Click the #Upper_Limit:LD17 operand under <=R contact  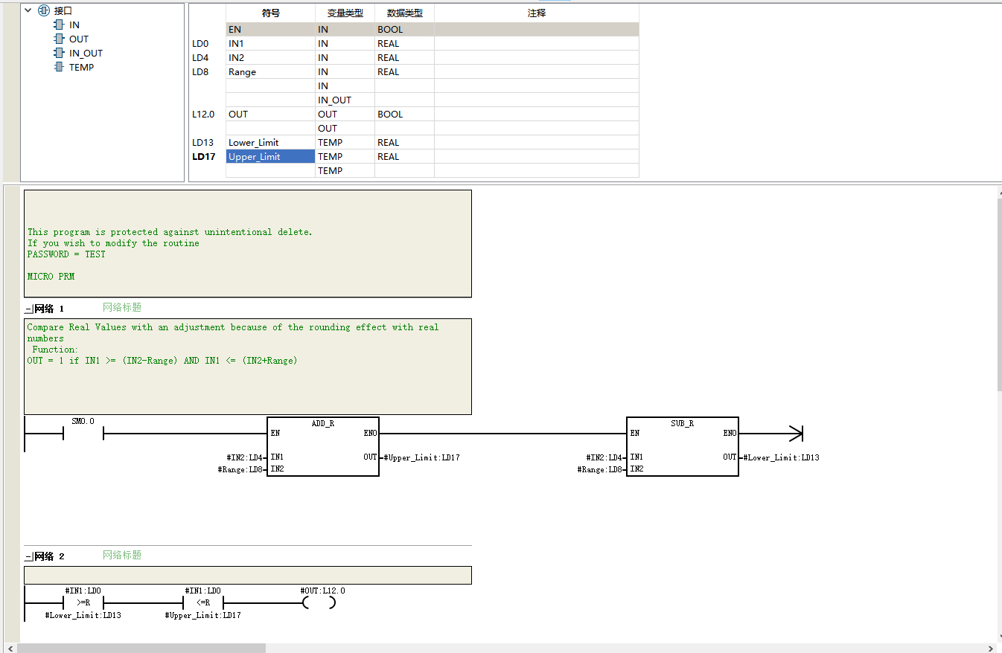(203, 616)
